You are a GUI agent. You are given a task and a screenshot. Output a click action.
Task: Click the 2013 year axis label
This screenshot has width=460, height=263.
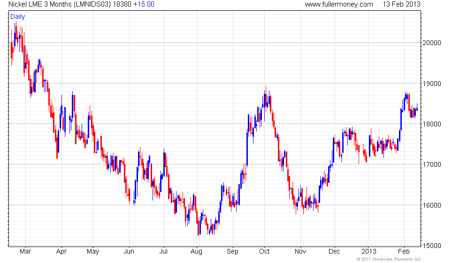369,251
